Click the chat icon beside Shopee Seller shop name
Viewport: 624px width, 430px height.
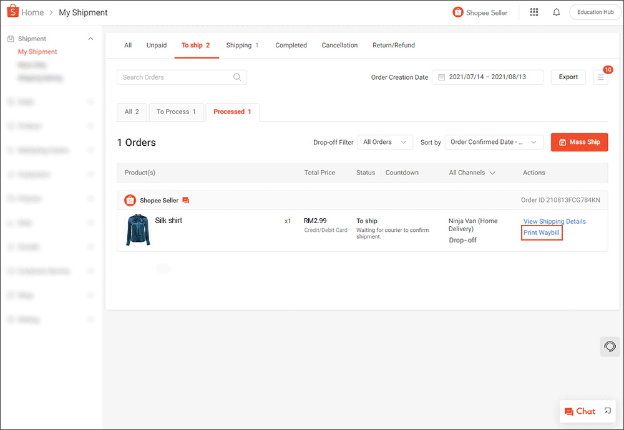pos(185,200)
